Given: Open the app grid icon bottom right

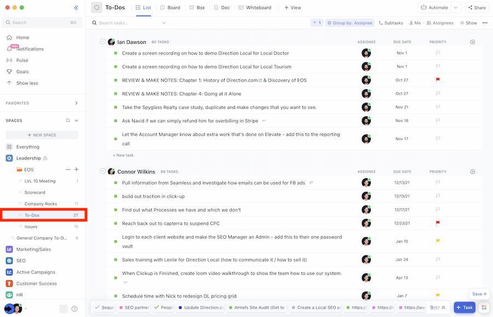Looking at the screenshot, I should (483, 307).
